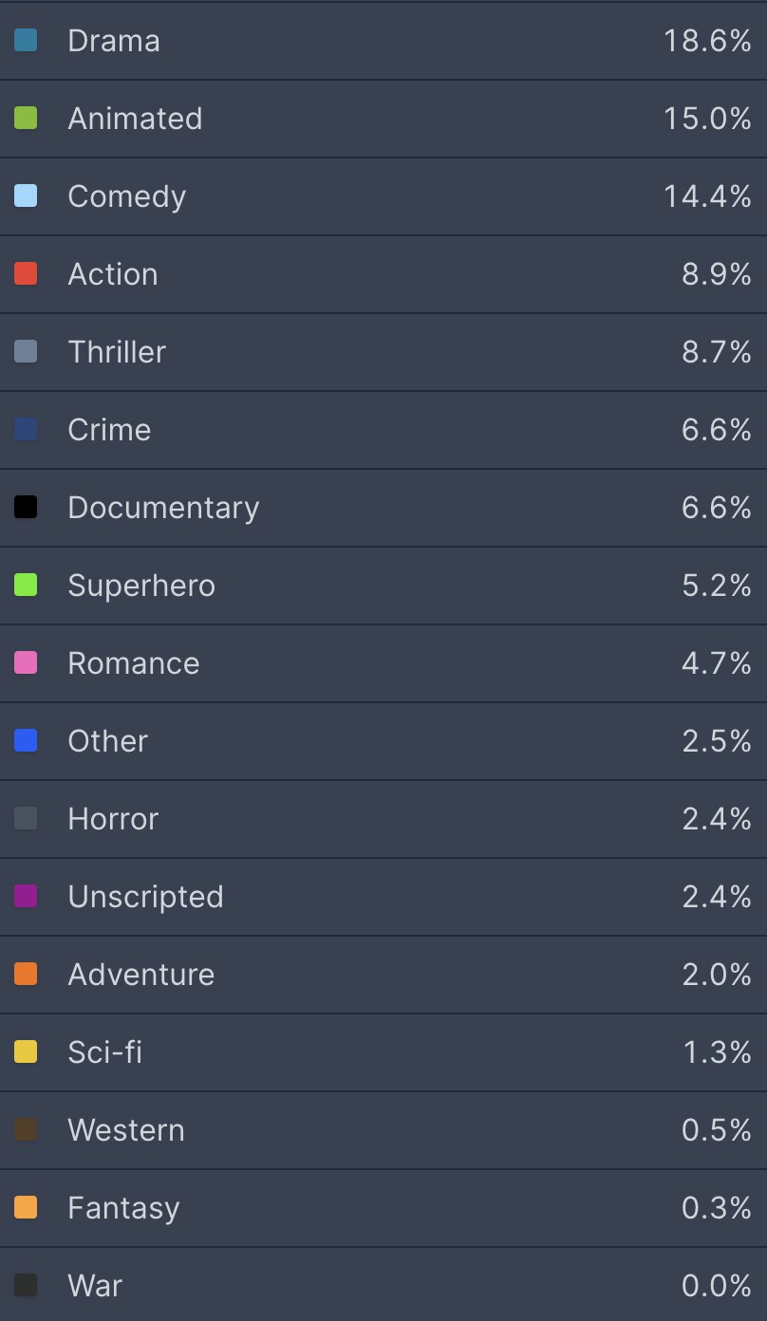Toggle the red Action color square

pos(26,274)
